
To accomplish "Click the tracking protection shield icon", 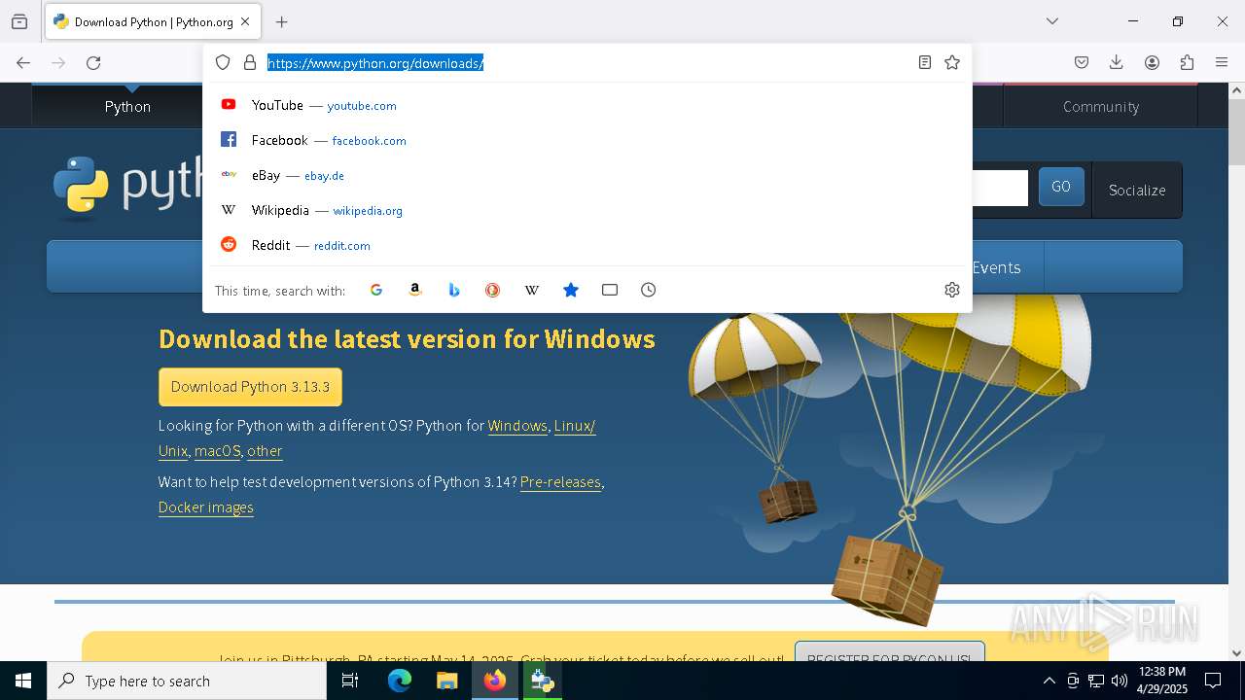I will [x=223, y=63].
